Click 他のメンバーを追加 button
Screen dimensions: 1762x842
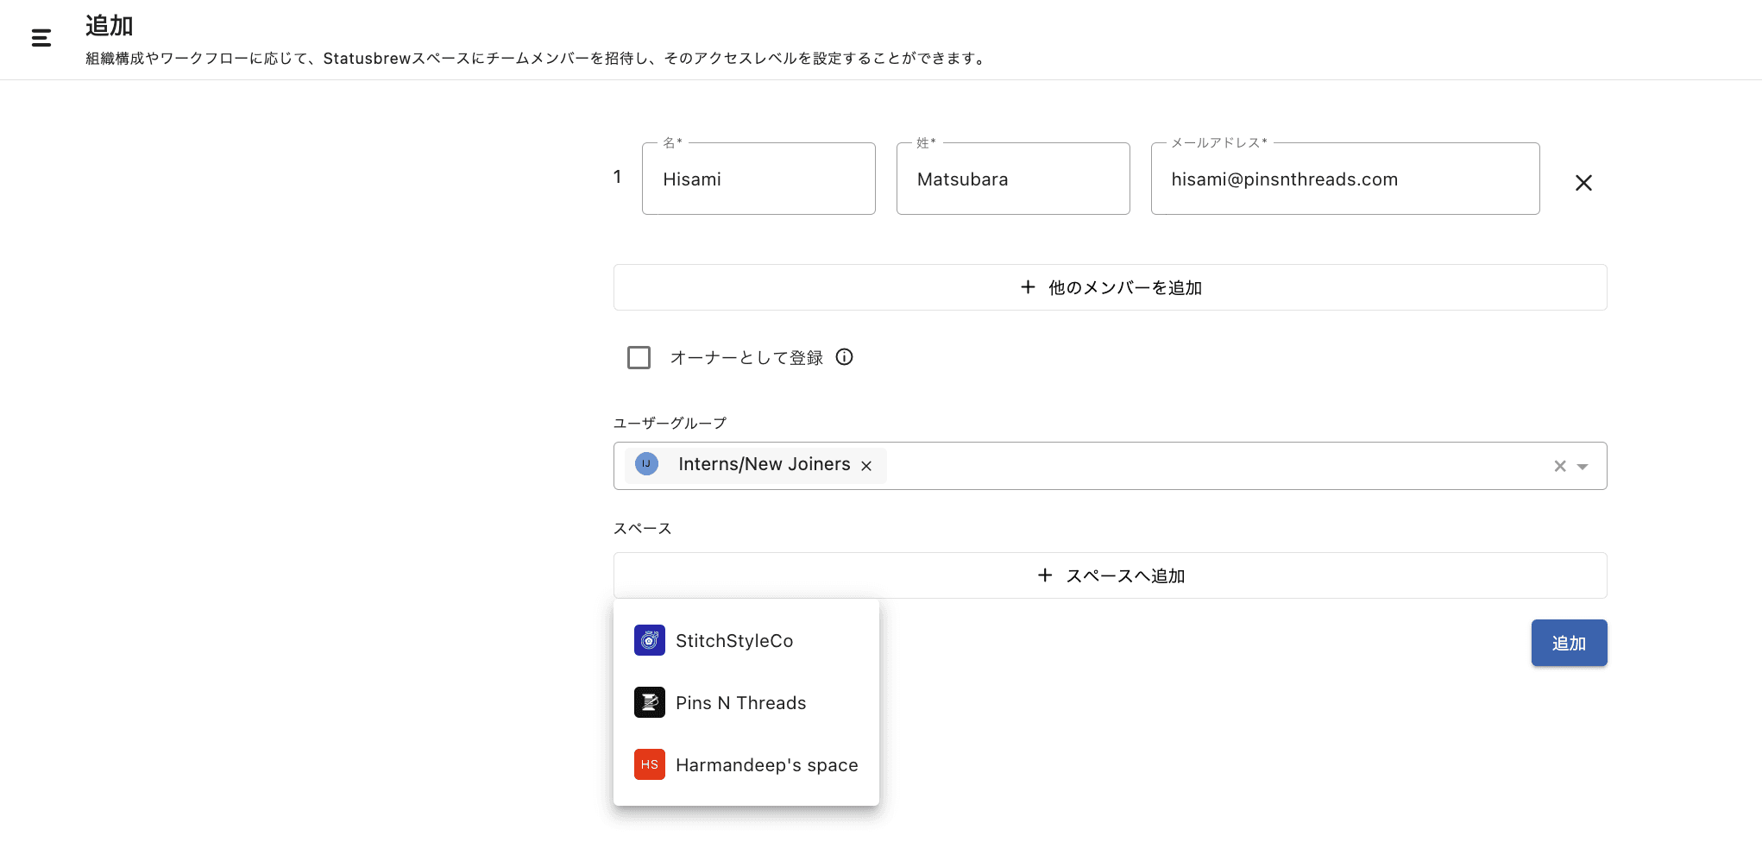(1110, 287)
